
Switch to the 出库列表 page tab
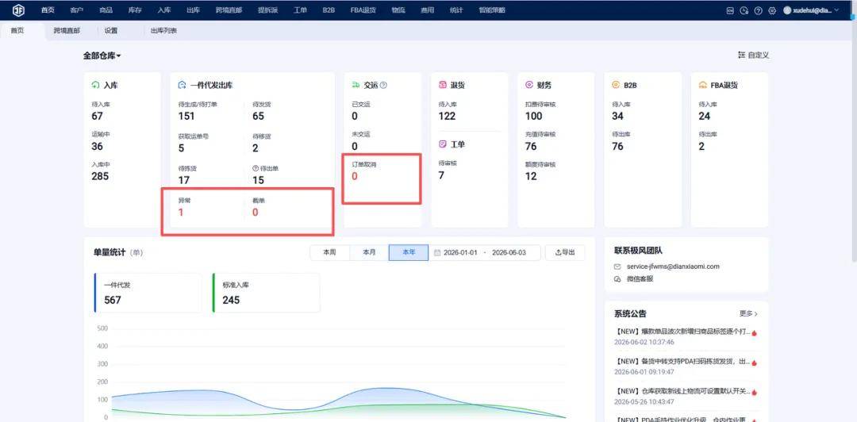(x=164, y=31)
